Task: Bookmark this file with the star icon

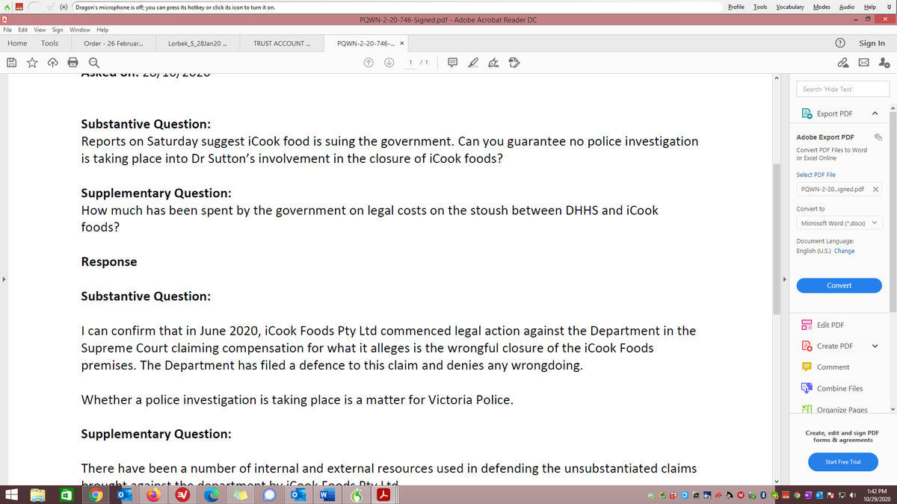Action: click(x=31, y=63)
